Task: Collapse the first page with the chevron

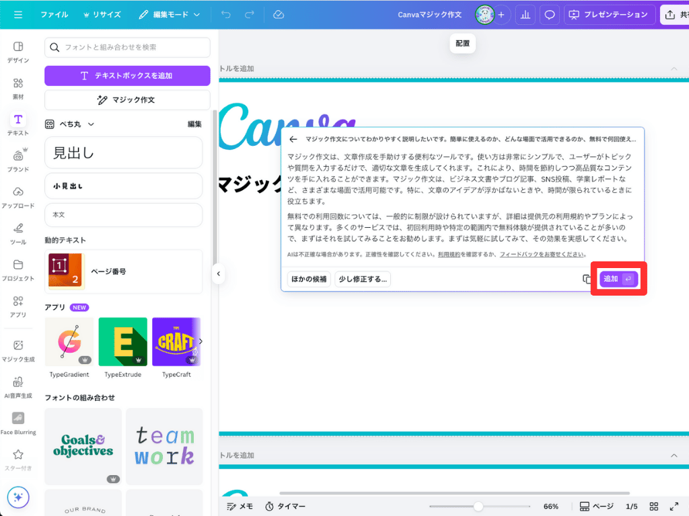Action: pos(674,69)
